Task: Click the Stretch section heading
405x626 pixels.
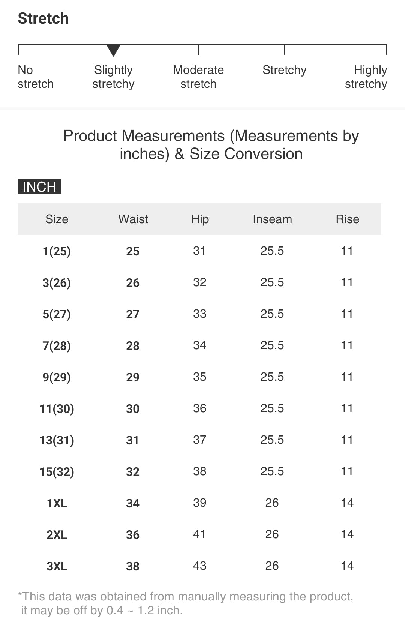Action: click(x=43, y=18)
